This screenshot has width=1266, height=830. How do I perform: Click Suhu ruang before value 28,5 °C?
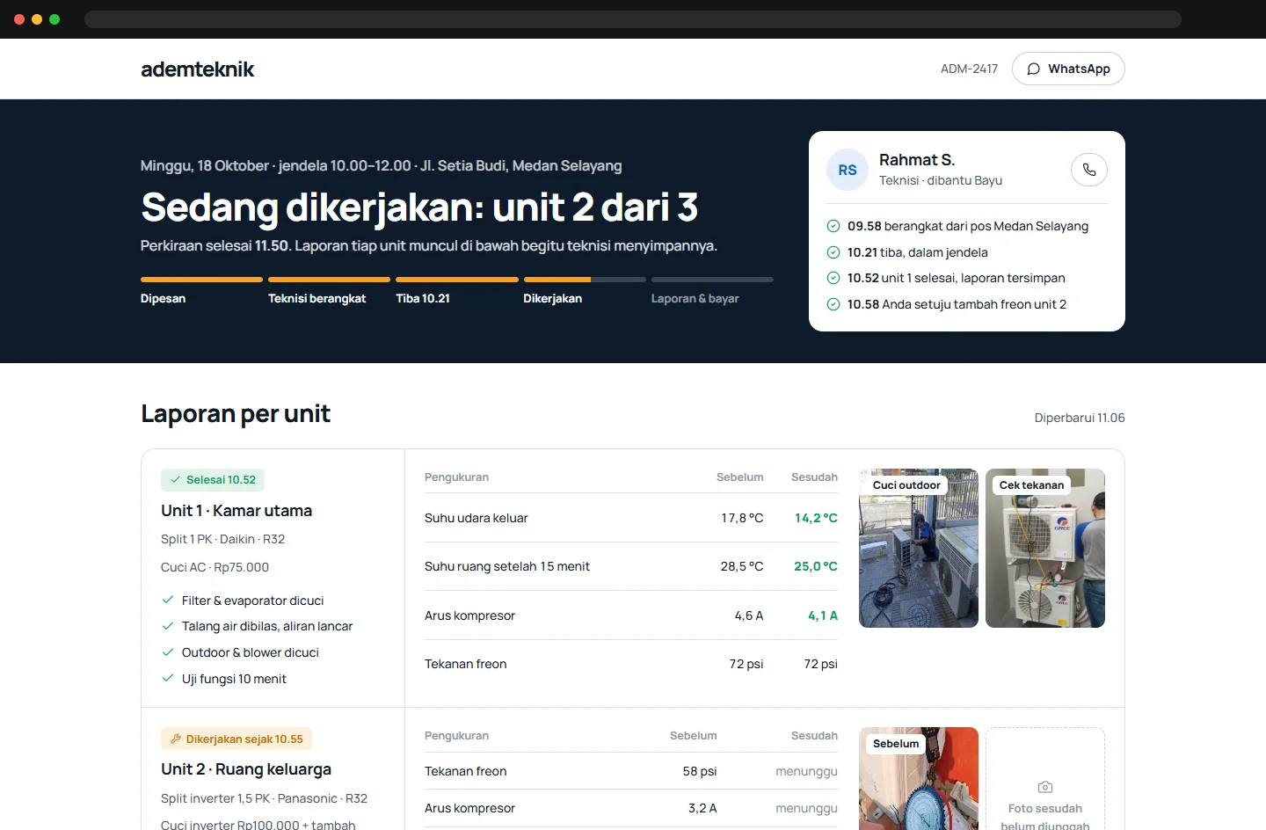[742, 566]
